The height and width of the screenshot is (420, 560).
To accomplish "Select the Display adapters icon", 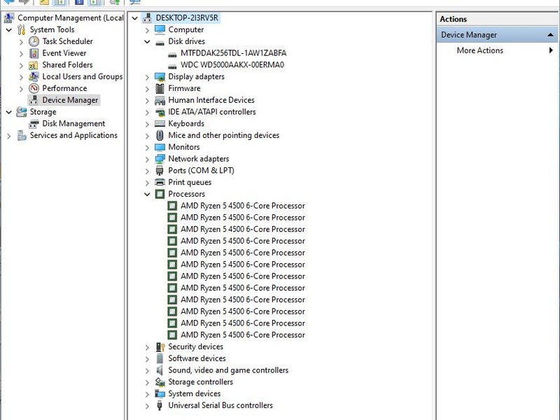I will tap(160, 77).
